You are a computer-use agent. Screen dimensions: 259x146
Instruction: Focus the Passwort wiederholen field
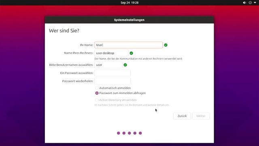(113, 81)
